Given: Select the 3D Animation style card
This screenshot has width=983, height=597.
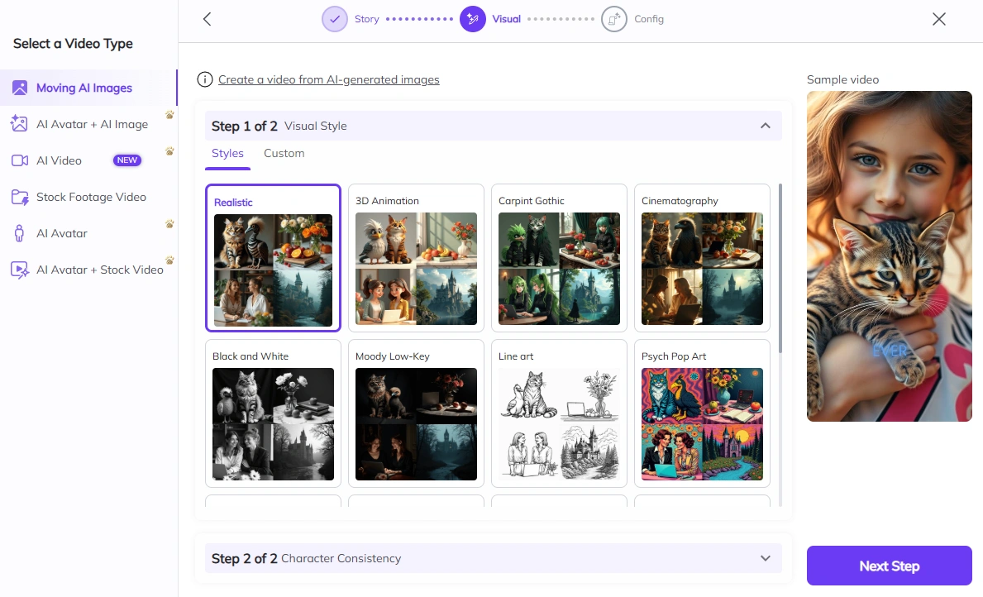Looking at the screenshot, I should tap(417, 258).
